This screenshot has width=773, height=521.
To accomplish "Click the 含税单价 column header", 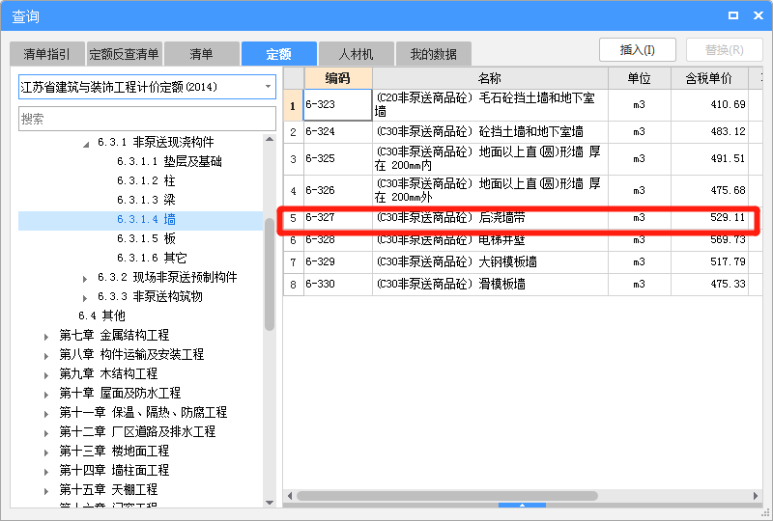I will [x=709, y=78].
